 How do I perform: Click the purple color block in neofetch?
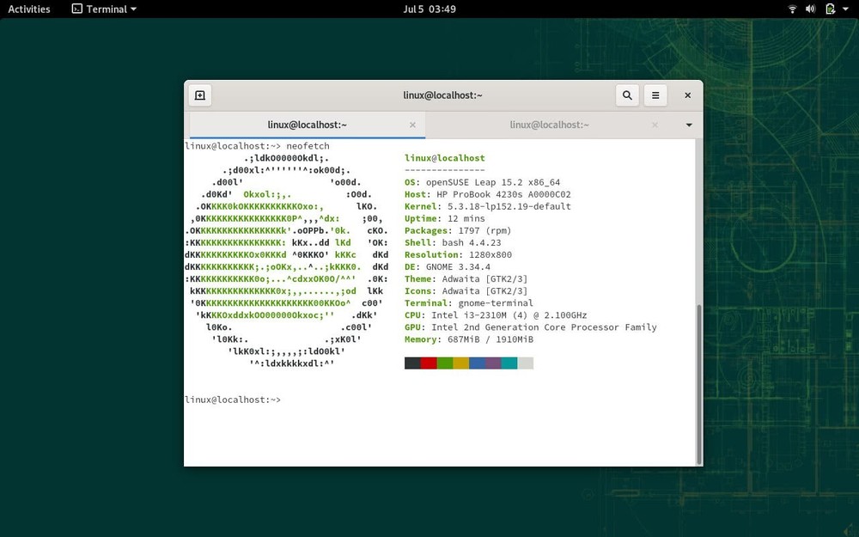(493, 363)
